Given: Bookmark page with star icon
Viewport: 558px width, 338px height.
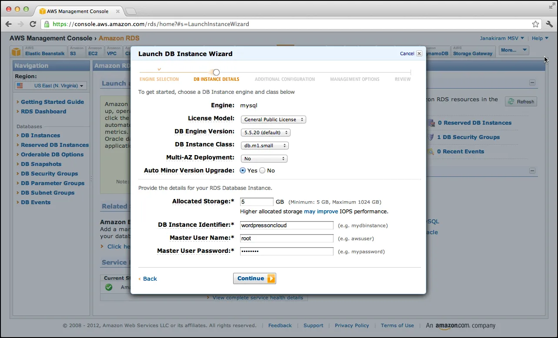Looking at the screenshot, I should (x=535, y=24).
